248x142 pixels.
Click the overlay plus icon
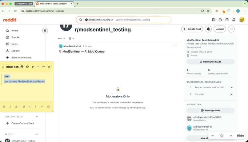pos(231,136)
